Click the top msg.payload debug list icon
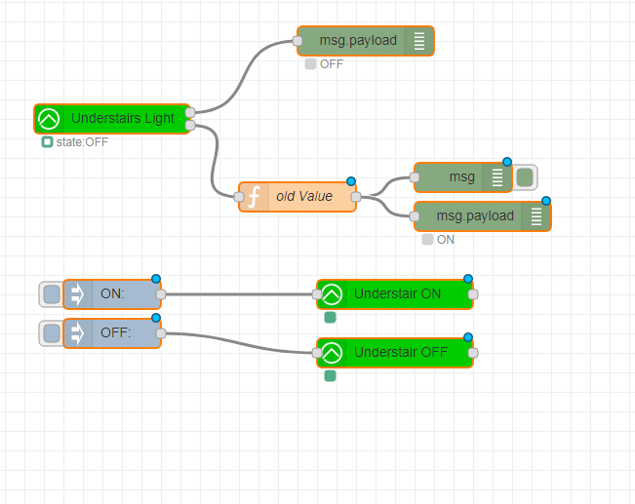 [x=419, y=41]
